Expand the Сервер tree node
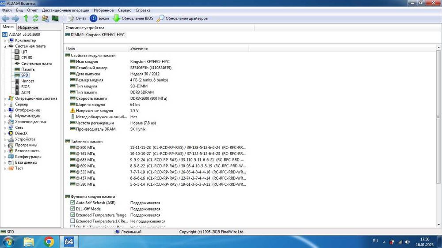 (5, 105)
